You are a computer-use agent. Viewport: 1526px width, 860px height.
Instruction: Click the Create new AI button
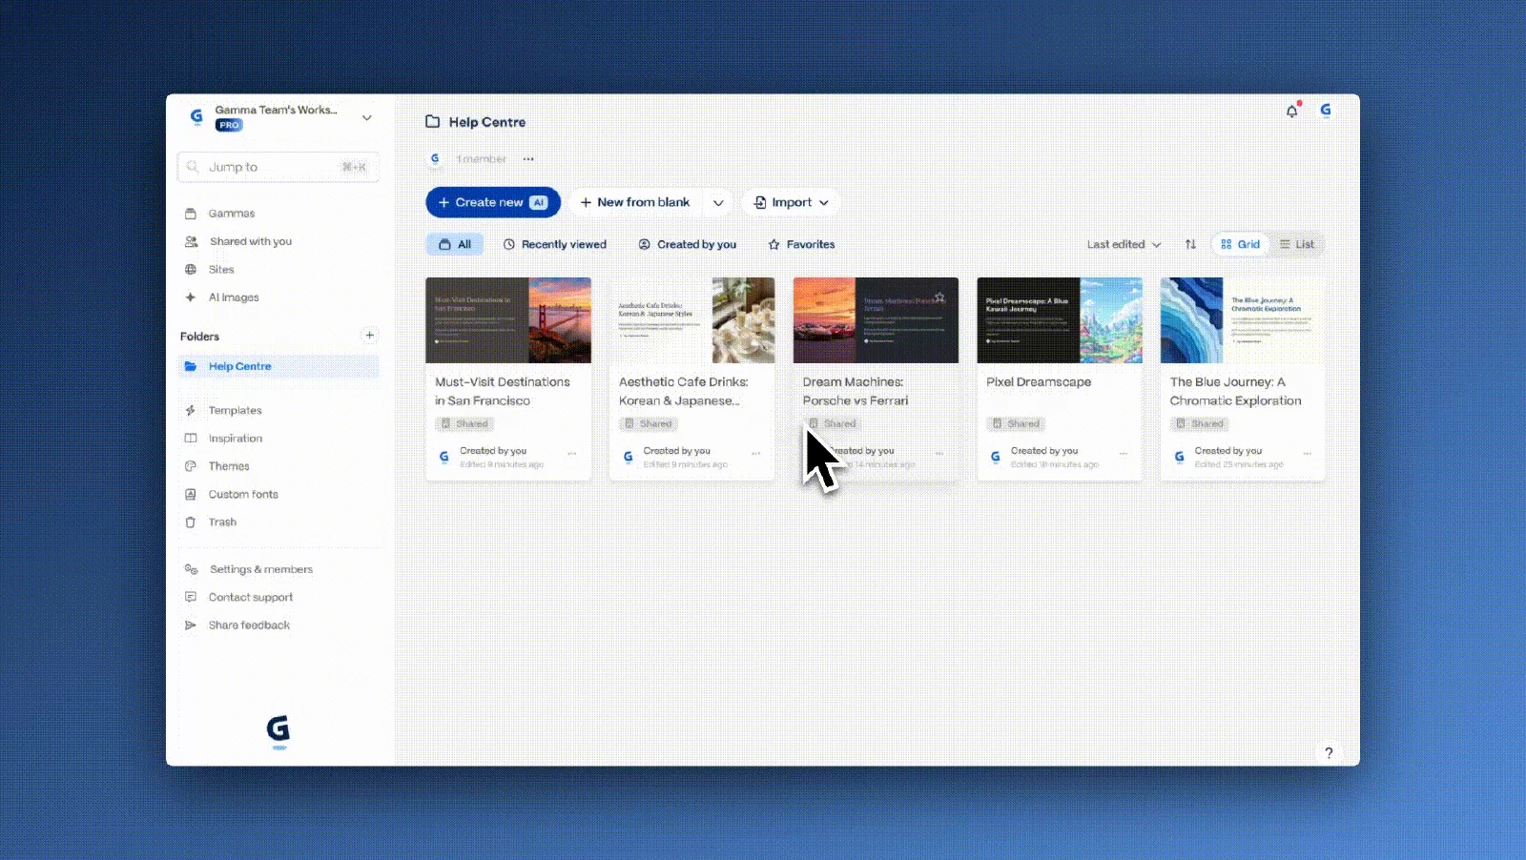[x=493, y=202]
